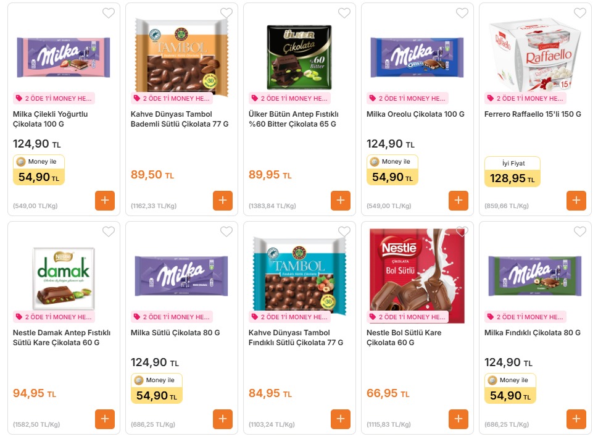Add Milka Fındıklı Çikolata 80 G to cart
Screen dimensions: 606x439
point(576,419)
